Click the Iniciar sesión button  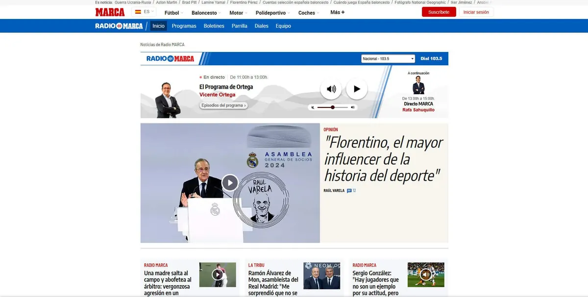476,12
